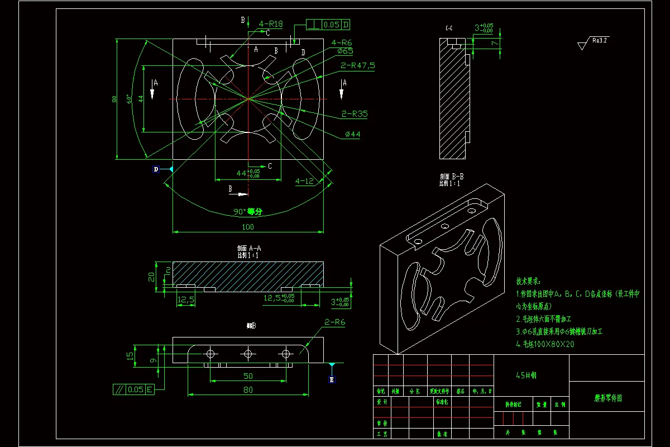Select the 100 overall width dimension

tap(247, 227)
